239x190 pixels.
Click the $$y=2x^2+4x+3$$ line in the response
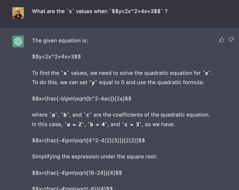[x=56, y=57]
